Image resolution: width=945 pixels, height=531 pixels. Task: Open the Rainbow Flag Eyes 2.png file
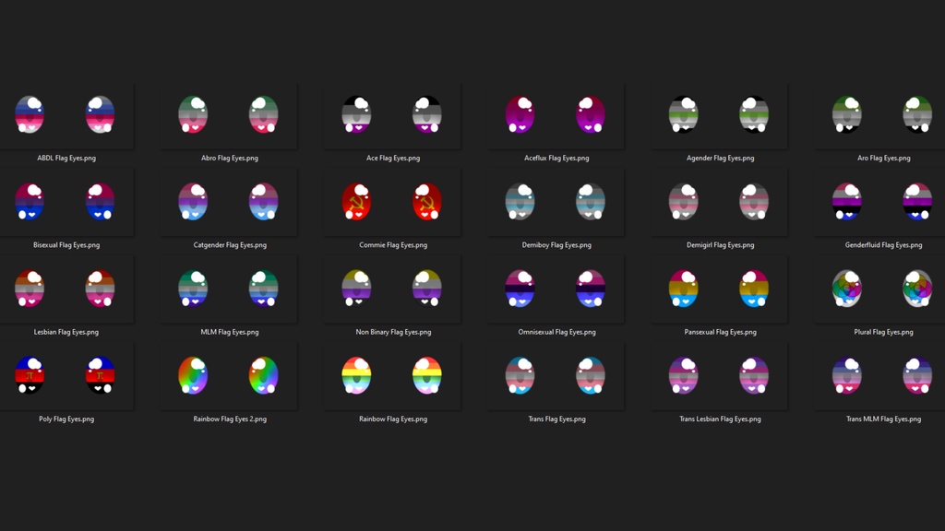pos(228,374)
